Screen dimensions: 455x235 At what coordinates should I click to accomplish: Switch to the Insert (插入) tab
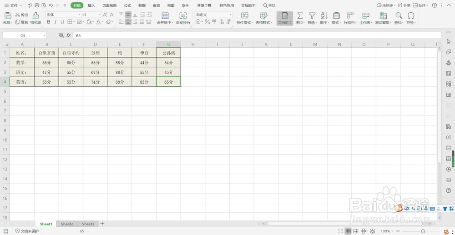click(91, 5)
